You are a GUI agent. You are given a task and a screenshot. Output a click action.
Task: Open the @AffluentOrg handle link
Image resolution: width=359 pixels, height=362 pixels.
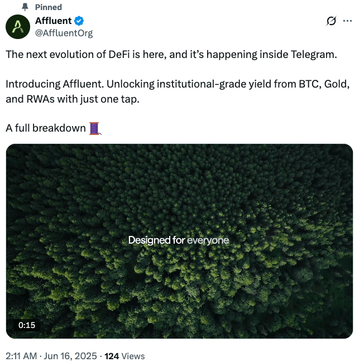click(x=64, y=33)
